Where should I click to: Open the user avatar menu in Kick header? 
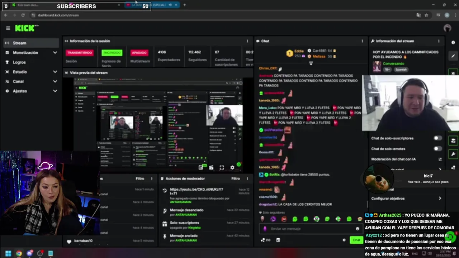pos(447,28)
